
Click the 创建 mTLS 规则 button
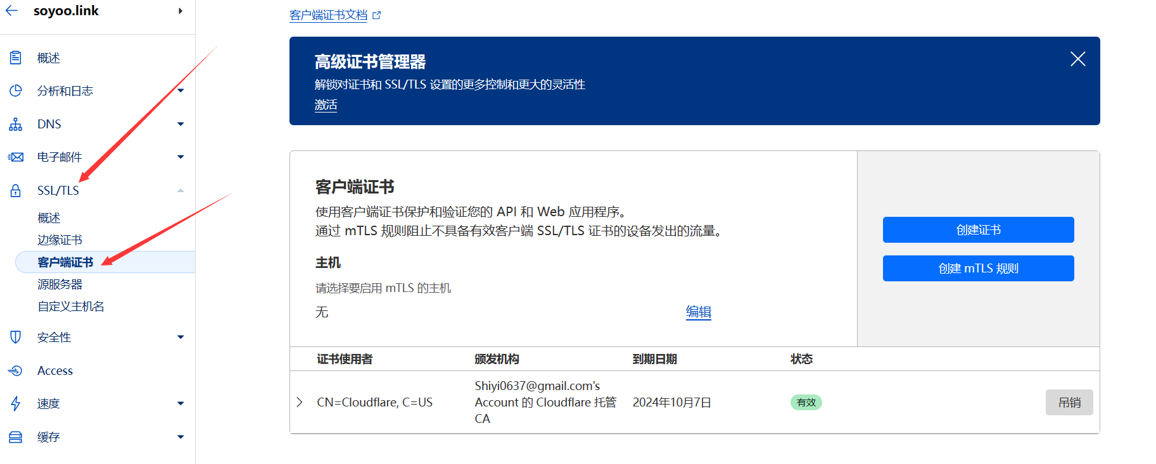(x=978, y=269)
